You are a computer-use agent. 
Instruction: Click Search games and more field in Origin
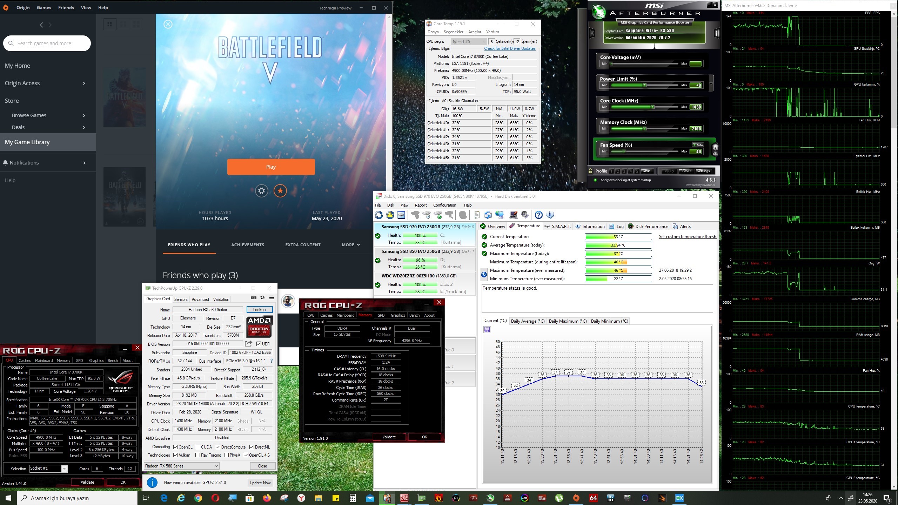[47, 43]
